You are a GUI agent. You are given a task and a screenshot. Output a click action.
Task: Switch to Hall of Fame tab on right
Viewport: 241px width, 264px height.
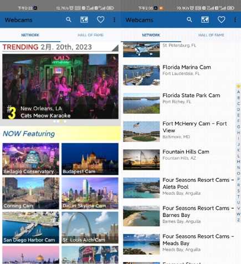[211, 35]
